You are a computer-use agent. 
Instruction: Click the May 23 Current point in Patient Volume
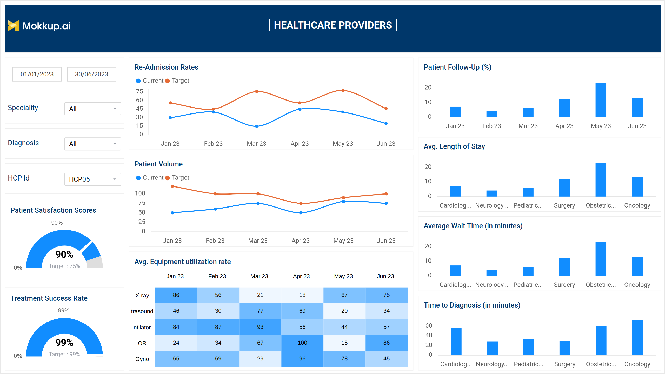point(343,201)
